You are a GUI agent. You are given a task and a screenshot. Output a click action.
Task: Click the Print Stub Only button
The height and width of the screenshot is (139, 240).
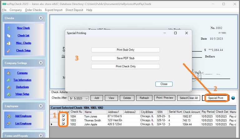pos(125,50)
